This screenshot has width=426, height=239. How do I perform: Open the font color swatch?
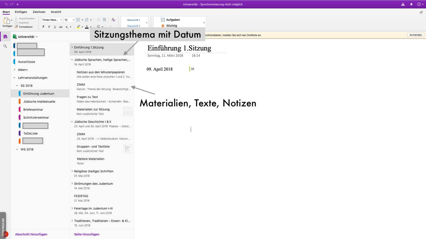pos(87,27)
